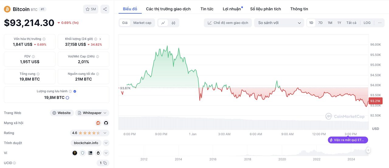This screenshot has width=389, height=168.
Task: Click the Website link button
Action: 62,113
